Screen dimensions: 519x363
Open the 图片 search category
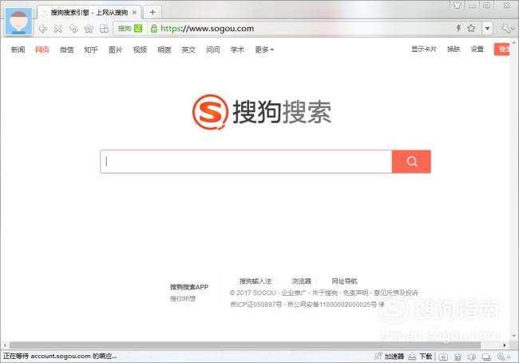coord(116,50)
